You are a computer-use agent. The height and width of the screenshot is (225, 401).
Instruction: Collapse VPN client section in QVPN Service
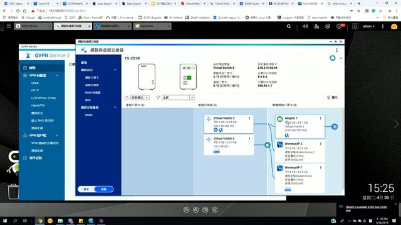click(57, 135)
